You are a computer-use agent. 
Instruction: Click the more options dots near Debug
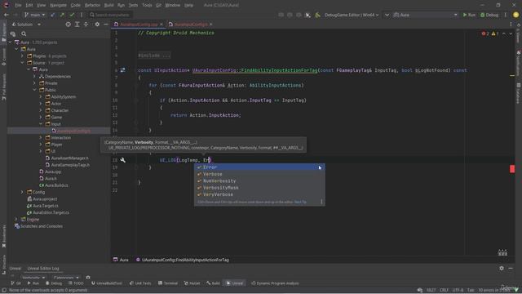pos(506,15)
